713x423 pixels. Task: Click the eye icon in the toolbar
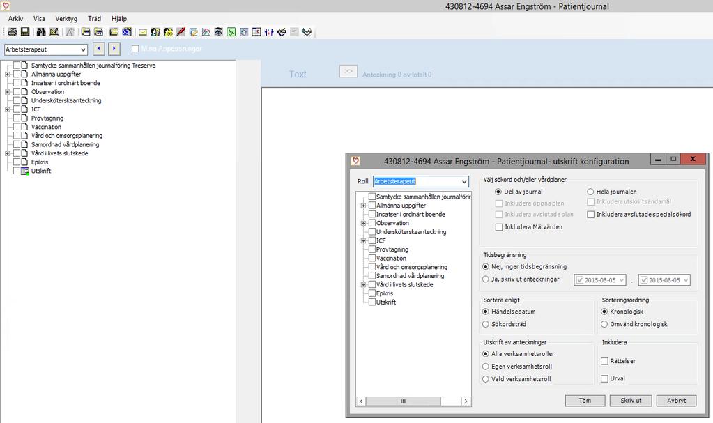[219, 32]
